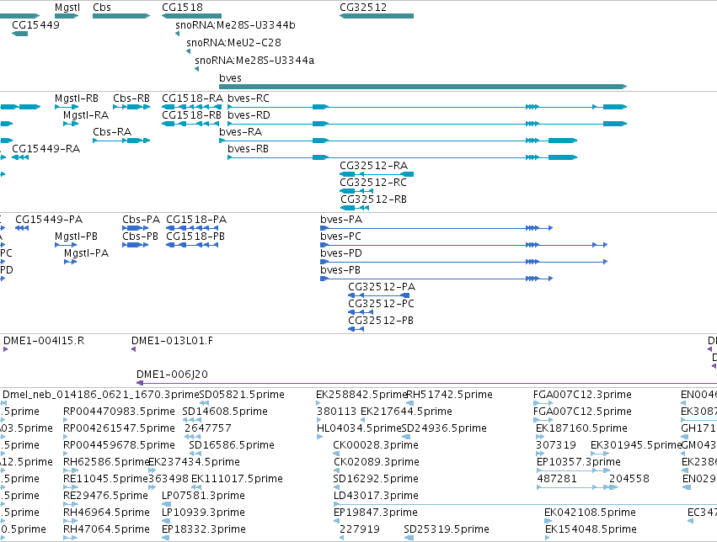Click EST LP07581.3prime
This screenshot has width=717, height=542.
(167, 505)
